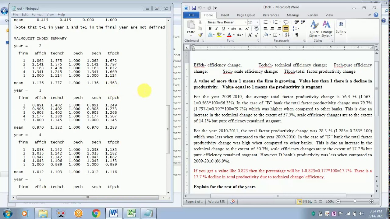390x219 pixels.
Task: Expand the Editing group dropdown
Action: coord(341,28)
